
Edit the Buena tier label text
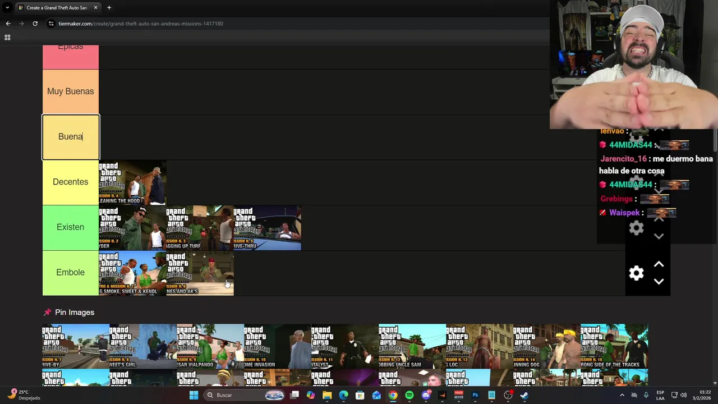pyautogui.click(x=71, y=136)
